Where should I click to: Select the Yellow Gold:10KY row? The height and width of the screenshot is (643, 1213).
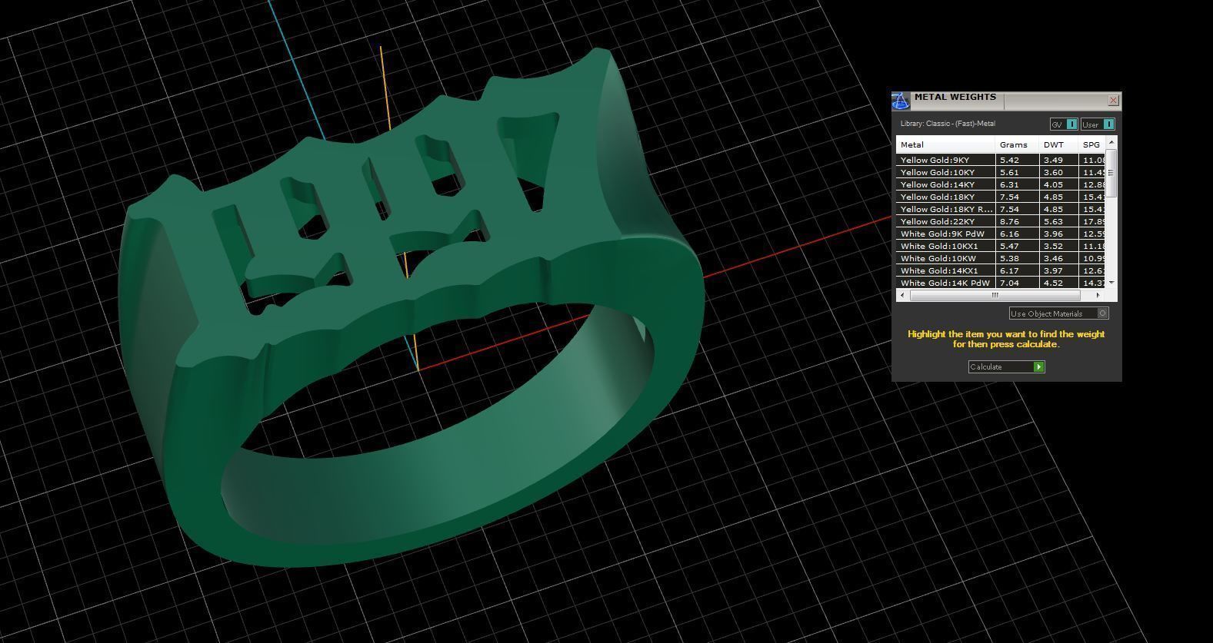[1001, 172]
